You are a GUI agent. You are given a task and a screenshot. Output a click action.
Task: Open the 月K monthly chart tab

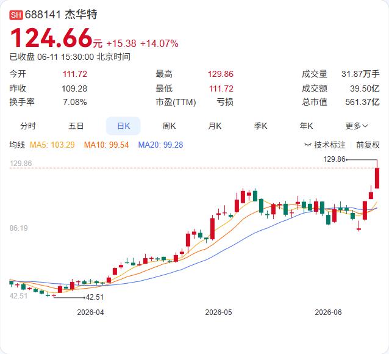point(215,126)
